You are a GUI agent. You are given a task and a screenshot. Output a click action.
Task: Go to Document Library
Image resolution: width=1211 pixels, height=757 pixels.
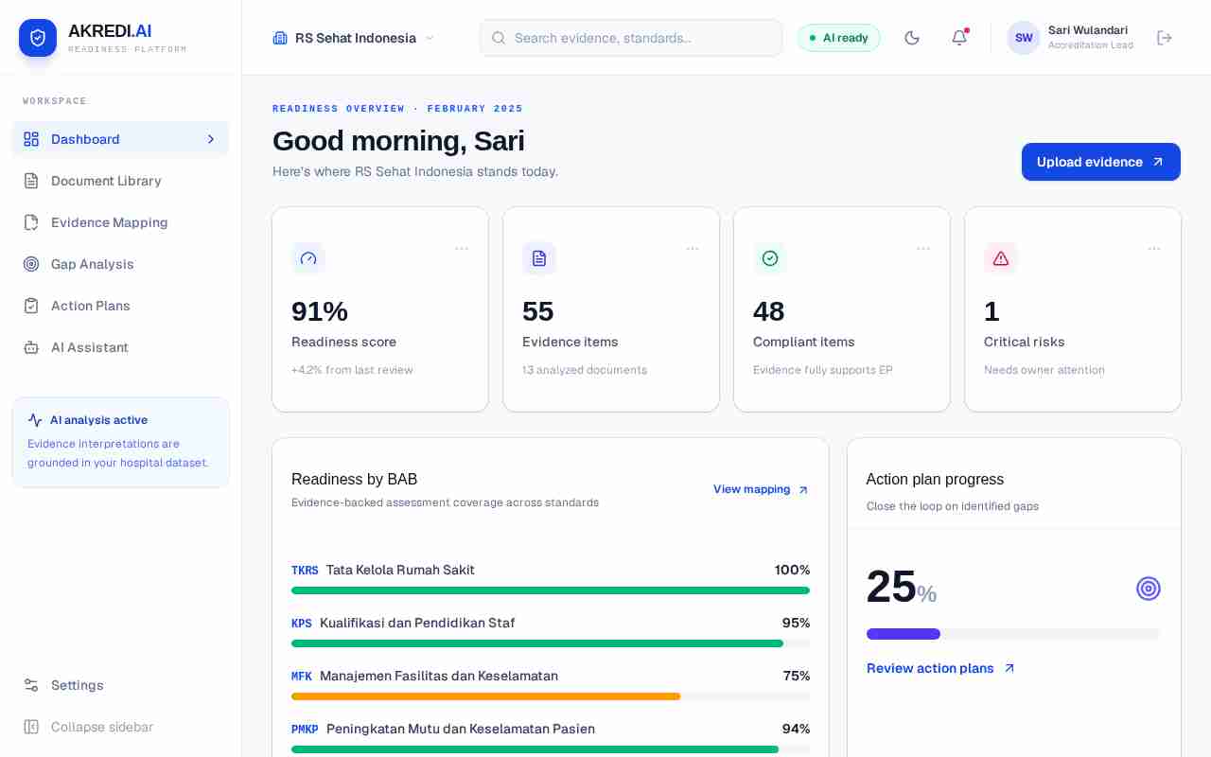(120, 181)
